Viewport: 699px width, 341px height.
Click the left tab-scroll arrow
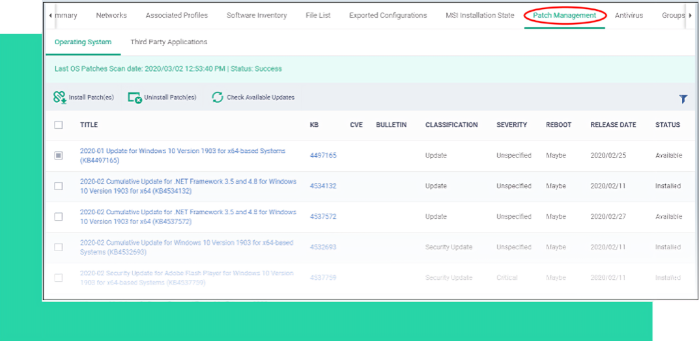click(50, 16)
